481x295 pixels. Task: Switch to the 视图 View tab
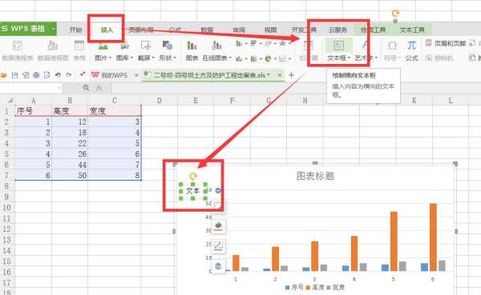pyautogui.click(x=271, y=30)
